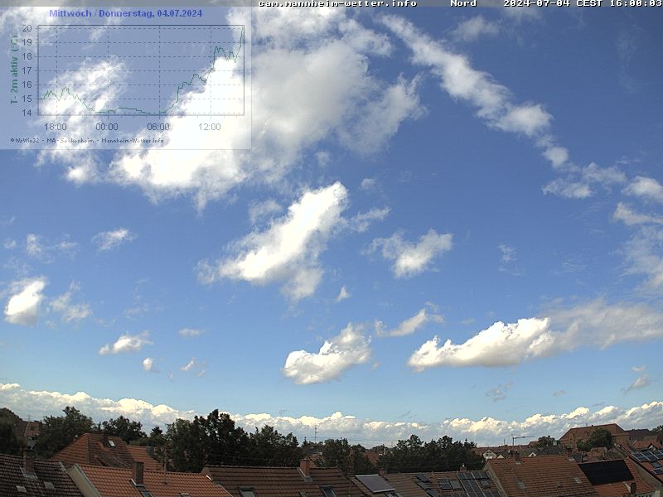Click the 20 degree axis label
This screenshot has height=497, width=663.
[27, 28]
